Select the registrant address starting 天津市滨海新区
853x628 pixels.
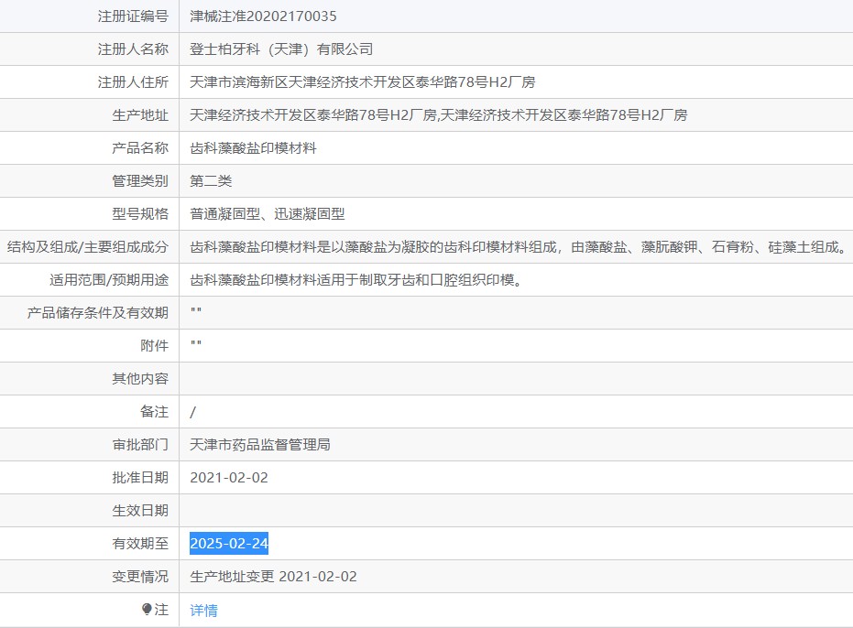click(x=362, y=82)
